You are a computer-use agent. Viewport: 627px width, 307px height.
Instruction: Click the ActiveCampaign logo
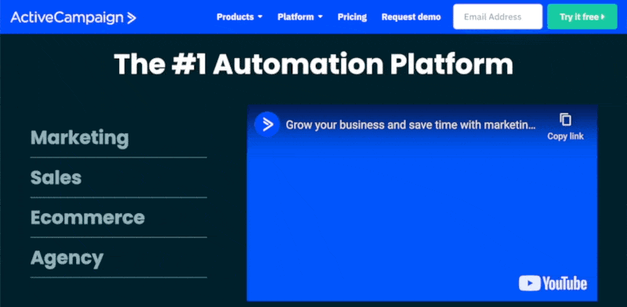73,17
